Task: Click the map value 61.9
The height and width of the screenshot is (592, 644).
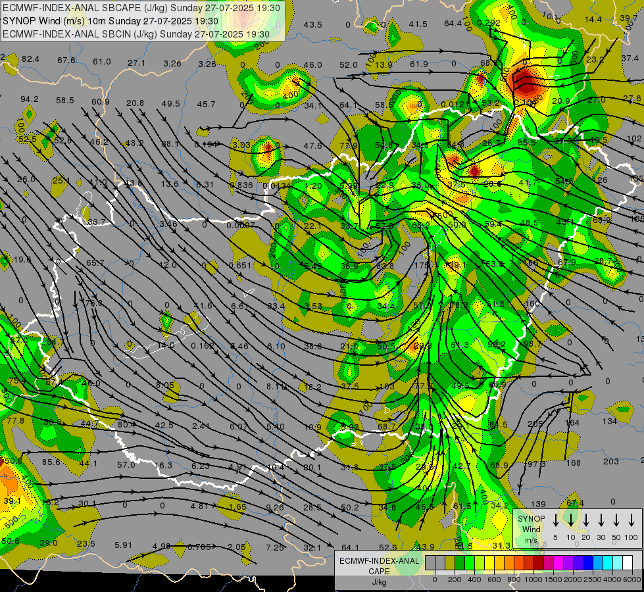Action: [419, 64]
